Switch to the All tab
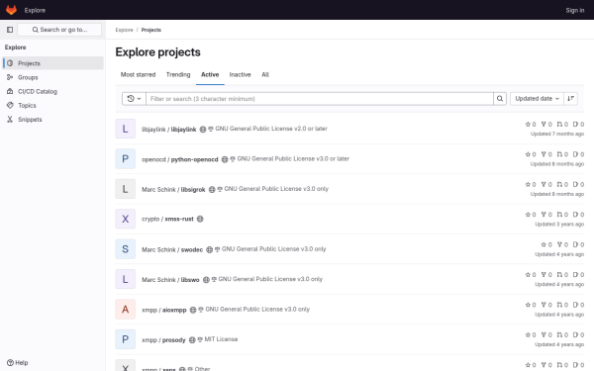This screenshot has width=594, height=371. click(x=265, y=74)
